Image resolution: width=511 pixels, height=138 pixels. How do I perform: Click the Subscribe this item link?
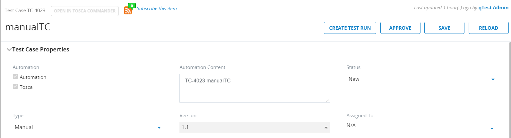(157, 9)
